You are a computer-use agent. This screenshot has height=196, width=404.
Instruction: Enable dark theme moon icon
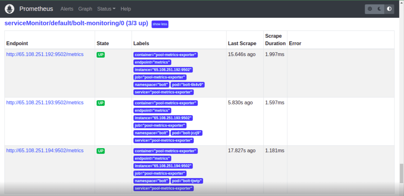click(x=379, y=9)
